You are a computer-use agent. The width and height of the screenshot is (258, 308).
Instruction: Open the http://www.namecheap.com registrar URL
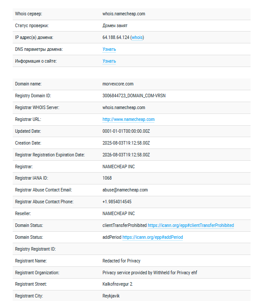[x=129, y=120]
